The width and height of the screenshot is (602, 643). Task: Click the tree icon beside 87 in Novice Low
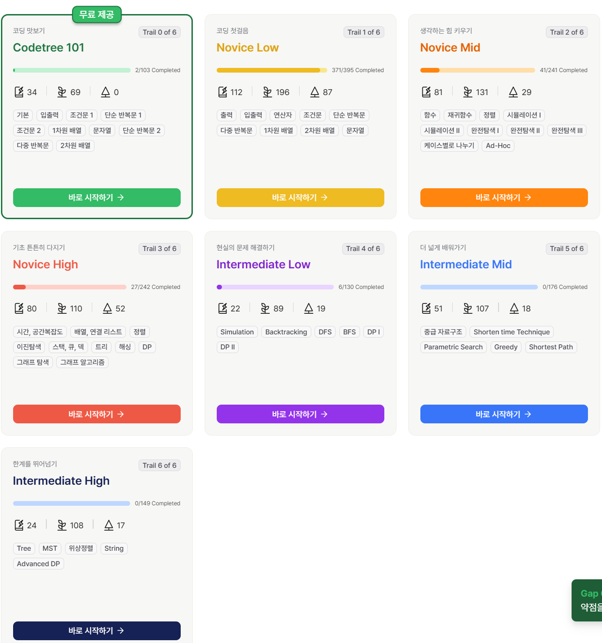(315, 92)
